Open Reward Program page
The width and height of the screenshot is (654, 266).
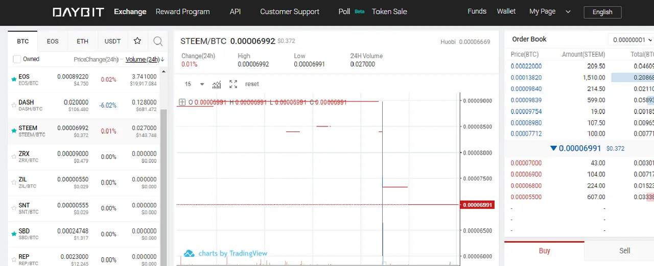(x=182, y=12)
